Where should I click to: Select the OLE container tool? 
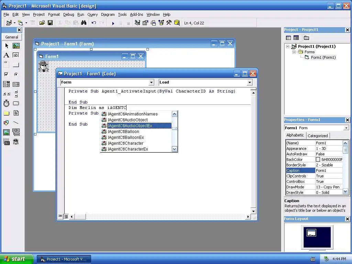click(x=7, y=142)
